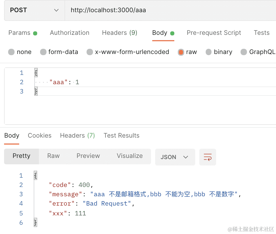Viewport: 276px width, 234px height.
Task: Select x-www-form-urlencoded body type
Action: (x=90, y=52)
